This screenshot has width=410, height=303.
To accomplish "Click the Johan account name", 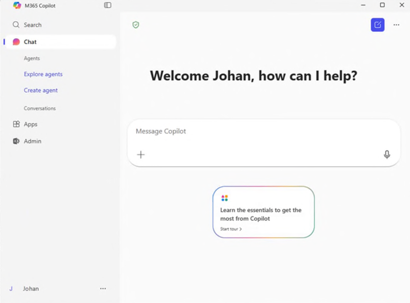I will point(31,289).
